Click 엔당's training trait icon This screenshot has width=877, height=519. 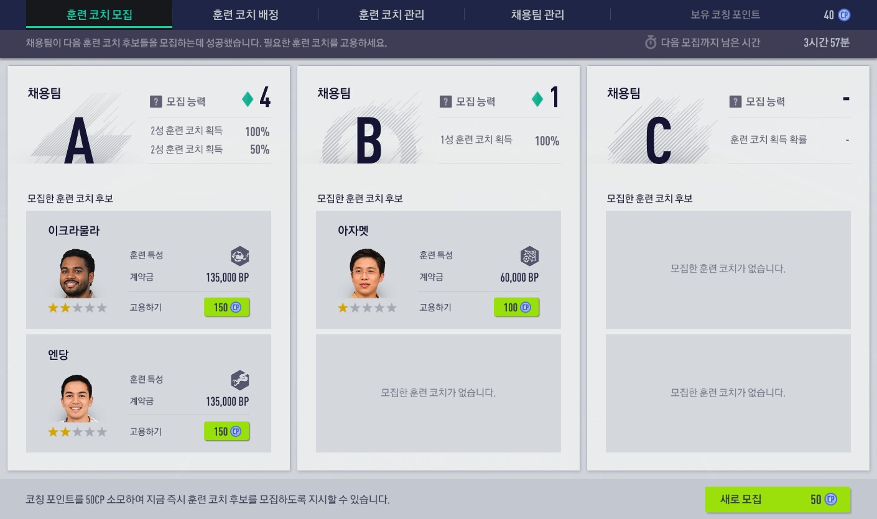tap(239, 379)
